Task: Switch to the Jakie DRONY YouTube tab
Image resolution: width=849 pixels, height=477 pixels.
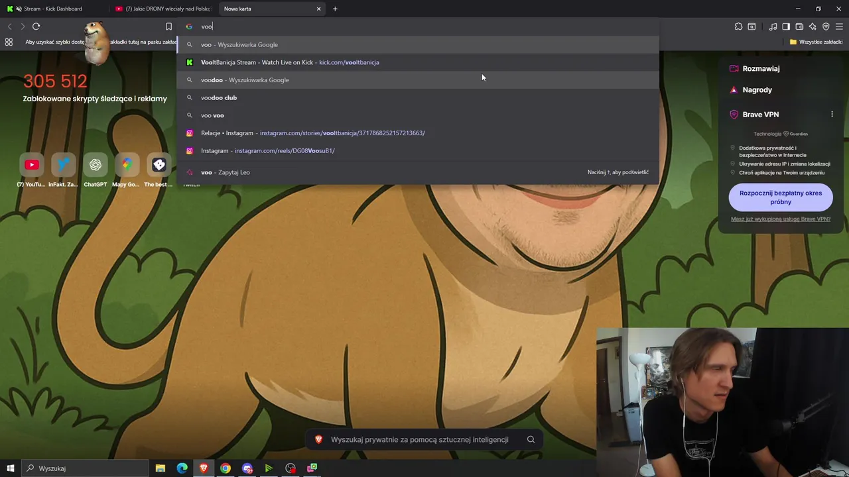Action: click(163, 9)
